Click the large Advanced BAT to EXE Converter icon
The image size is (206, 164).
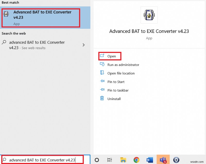(149, 15)
